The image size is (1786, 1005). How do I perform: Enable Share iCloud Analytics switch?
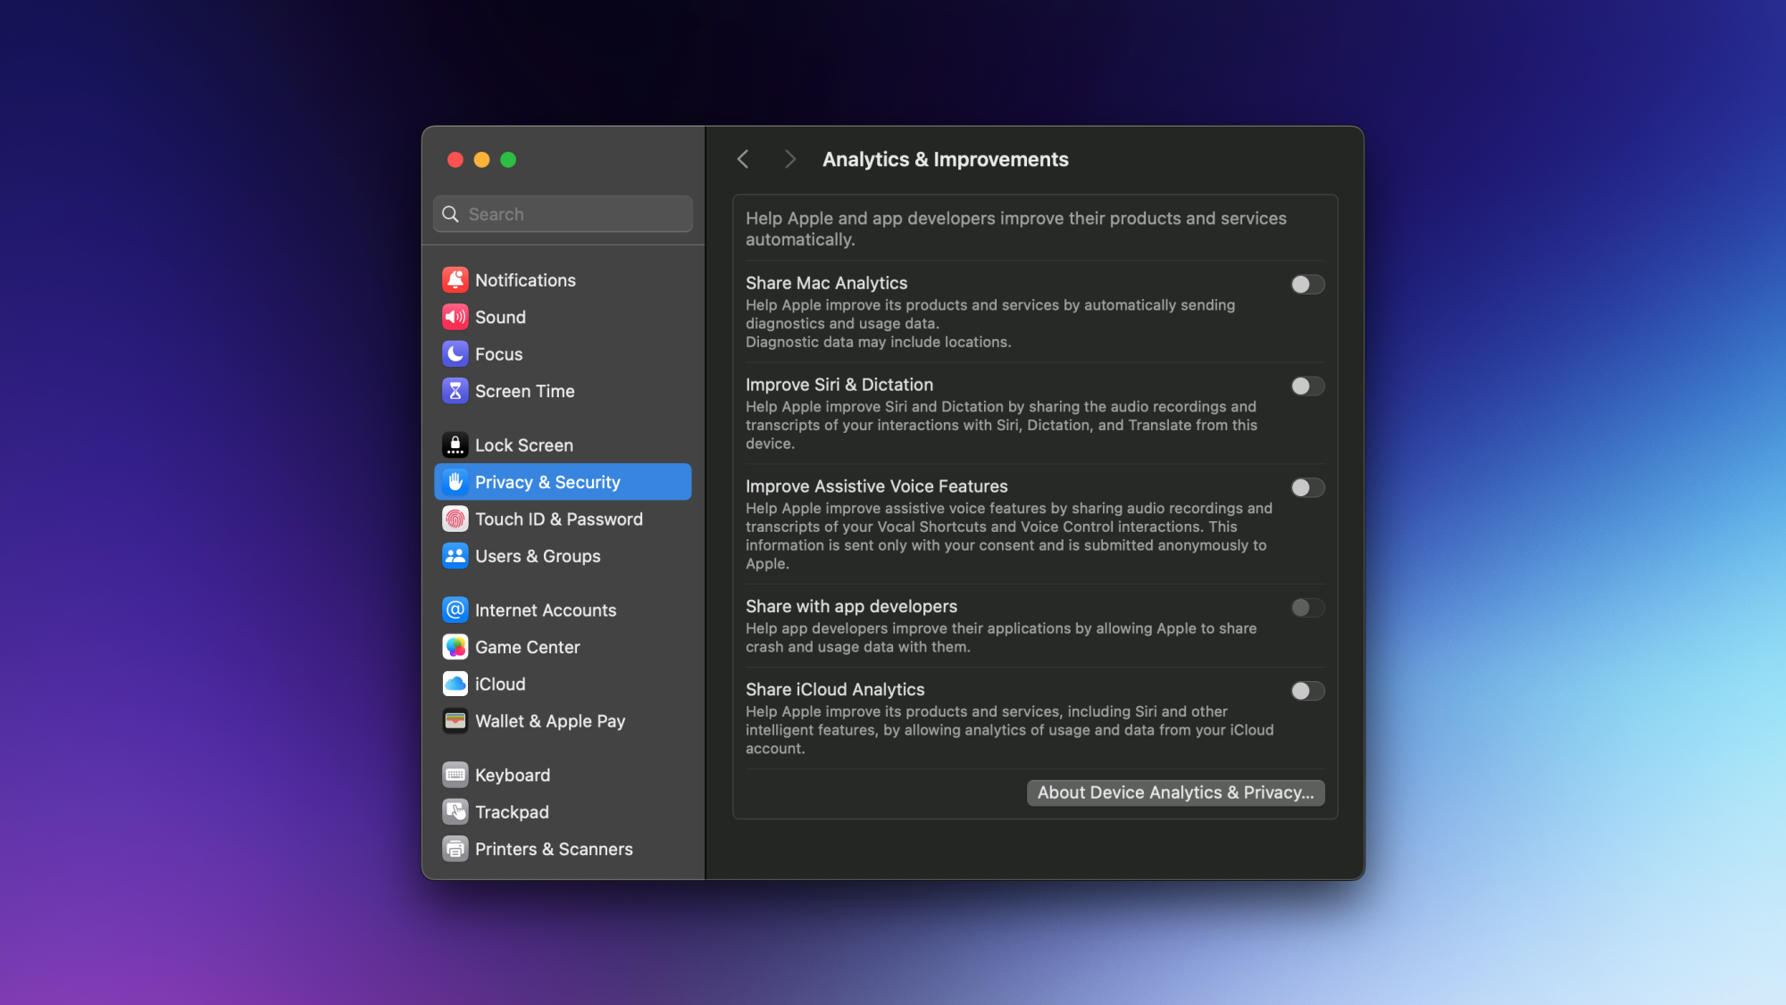pyautogui.click(x=1307, y=692)
